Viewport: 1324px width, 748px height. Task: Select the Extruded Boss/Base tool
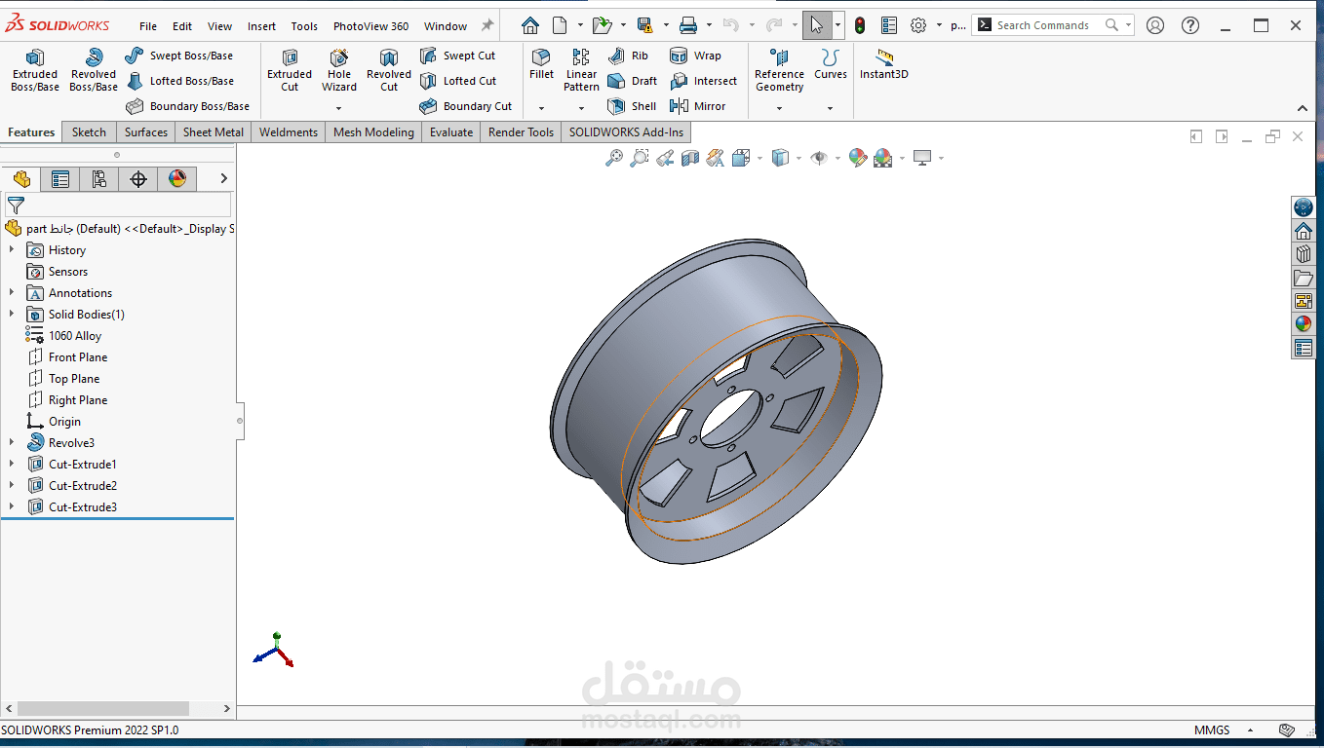[35, 71]
